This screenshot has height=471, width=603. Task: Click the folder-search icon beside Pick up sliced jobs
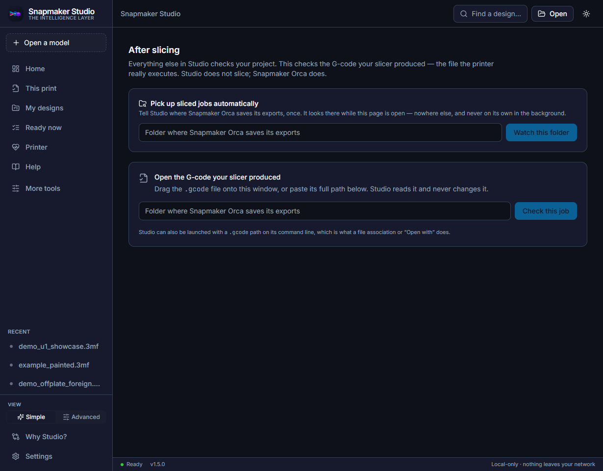(143, 104)
